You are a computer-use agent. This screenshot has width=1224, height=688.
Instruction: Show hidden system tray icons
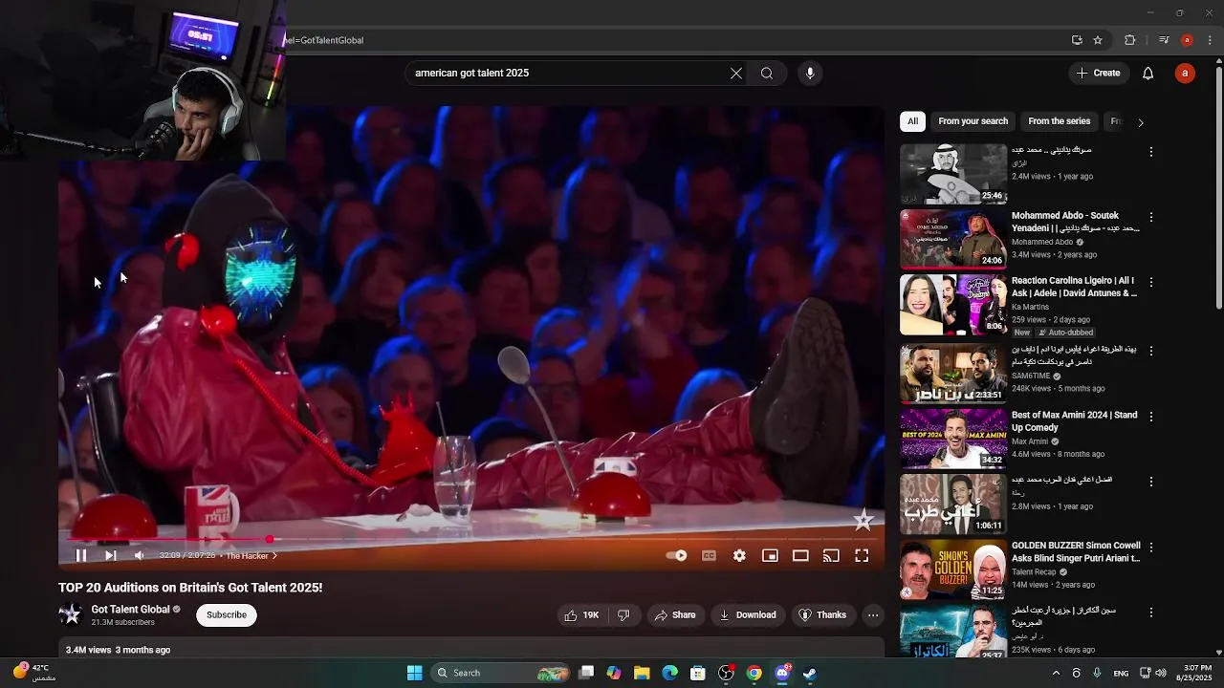tap(1056, 673)
